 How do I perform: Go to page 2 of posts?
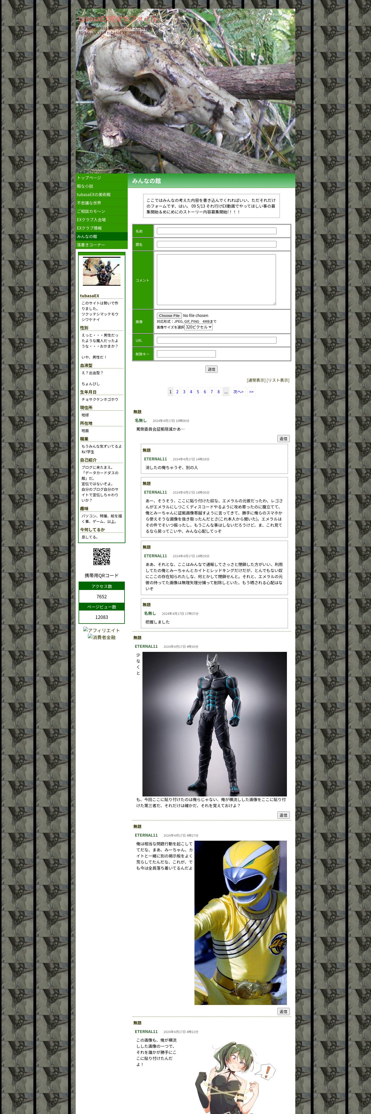(x=177, y=392)
